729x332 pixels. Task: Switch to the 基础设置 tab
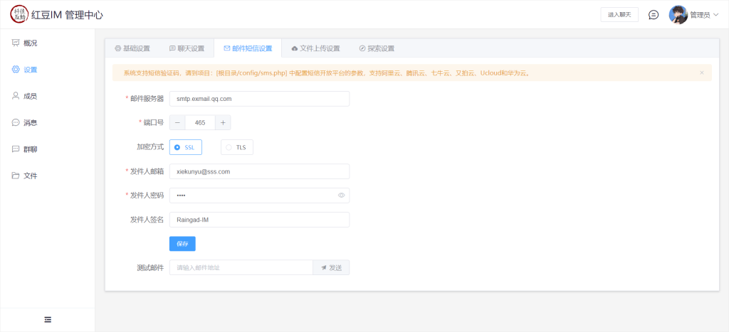click(x=132, y=48)
